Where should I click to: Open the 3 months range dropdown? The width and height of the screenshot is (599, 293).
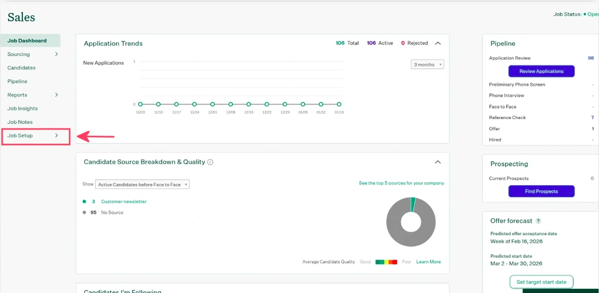tap(428, 65)
